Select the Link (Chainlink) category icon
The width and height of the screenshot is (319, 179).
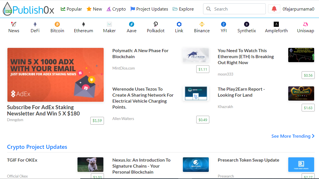click(179, 24)
